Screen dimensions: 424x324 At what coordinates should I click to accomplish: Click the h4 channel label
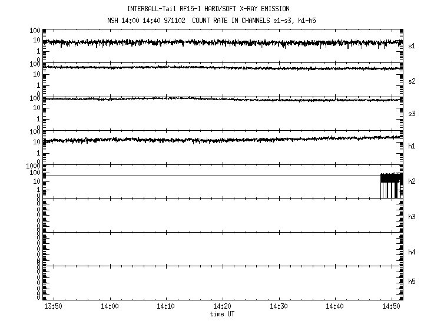click(412, 252)
